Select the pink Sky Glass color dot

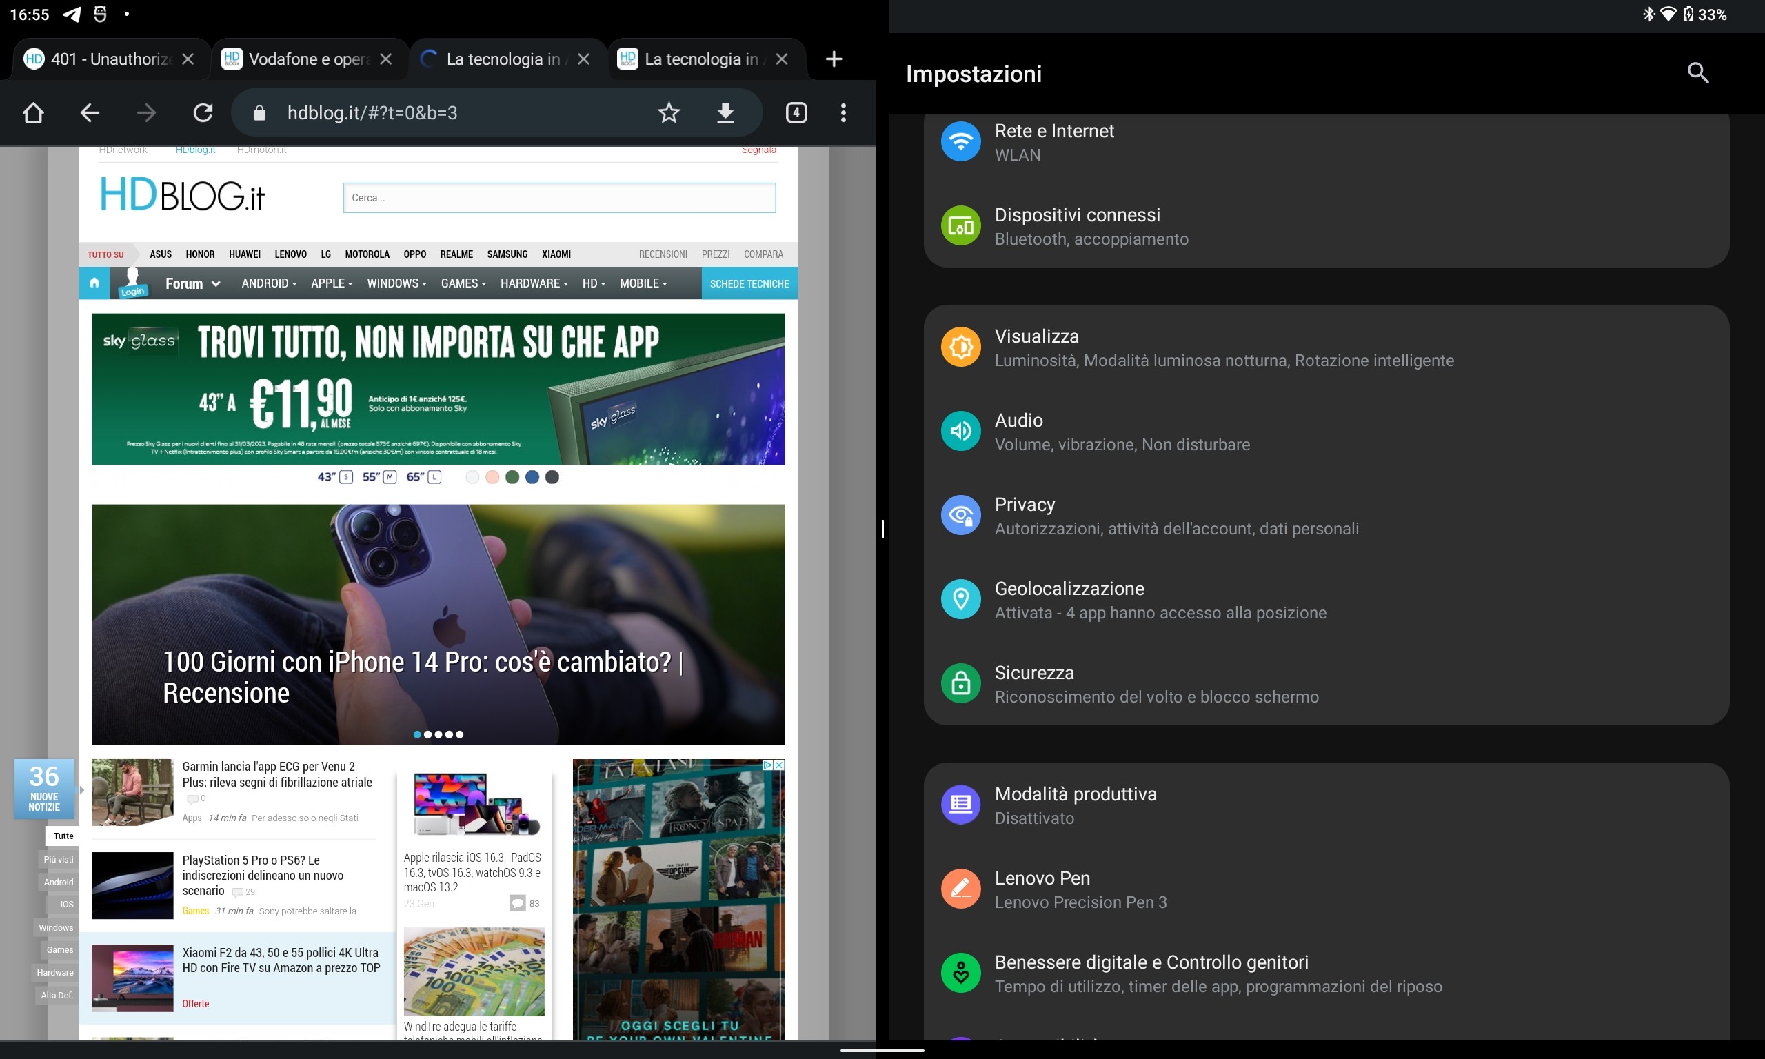(x=492, y=477)
